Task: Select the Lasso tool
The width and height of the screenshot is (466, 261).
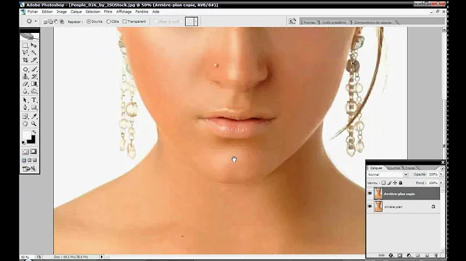Action: pos(25,53)
